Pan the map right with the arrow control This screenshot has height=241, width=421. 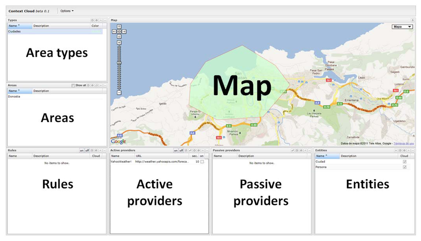[124, 31]
